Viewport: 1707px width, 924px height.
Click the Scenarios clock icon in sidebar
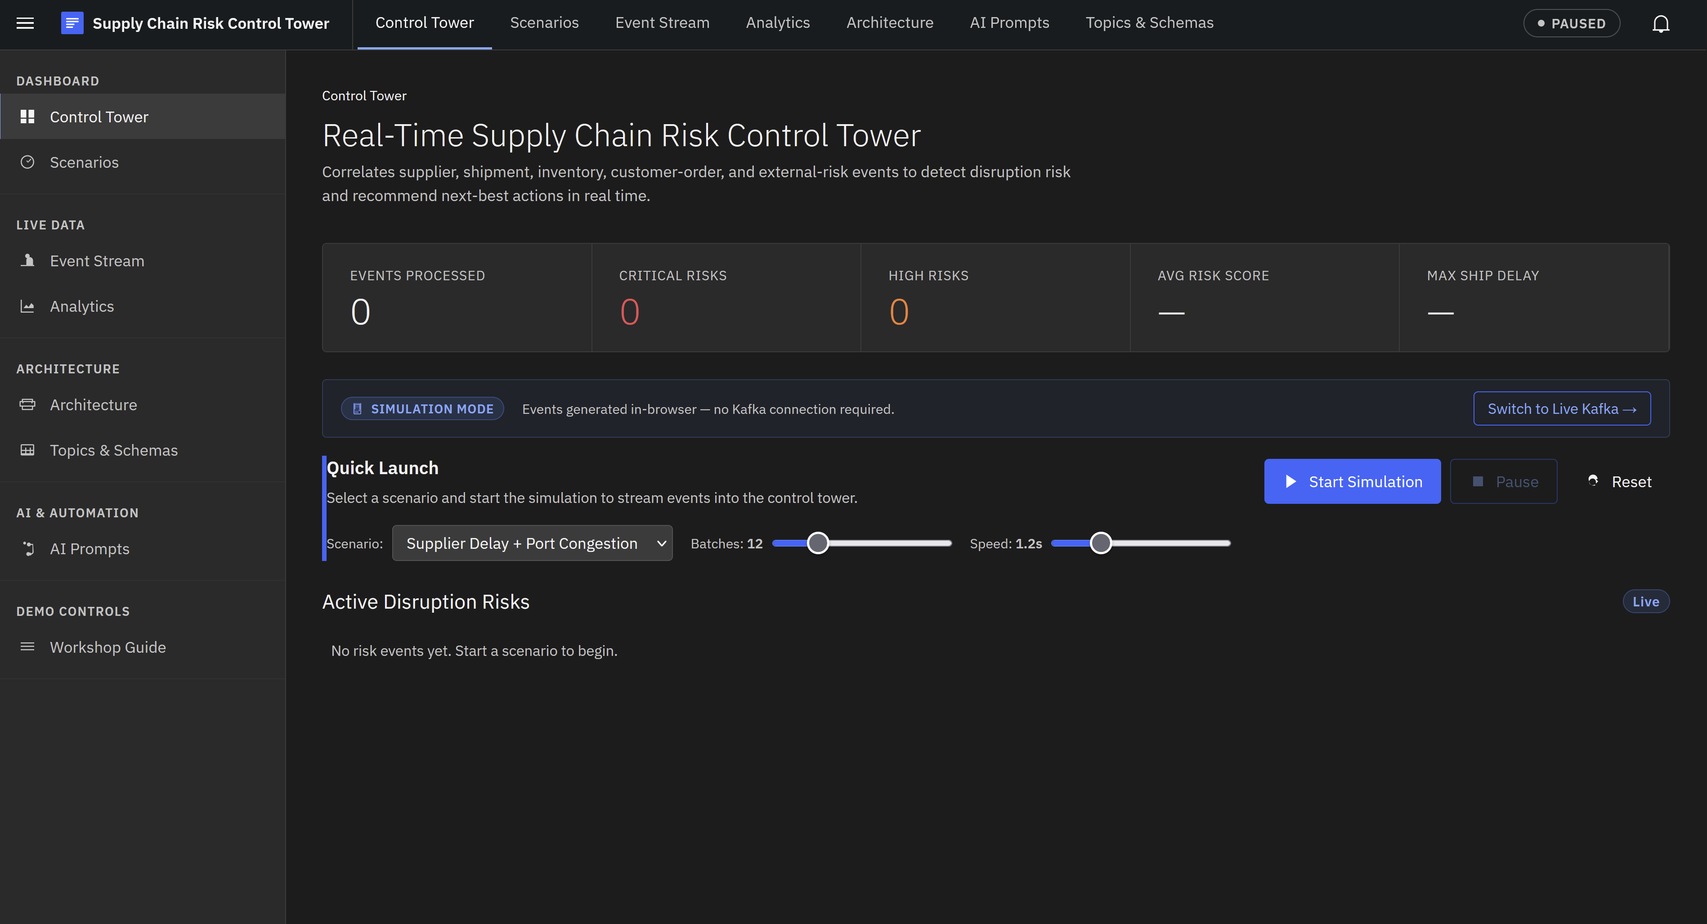tap(27, 162)
